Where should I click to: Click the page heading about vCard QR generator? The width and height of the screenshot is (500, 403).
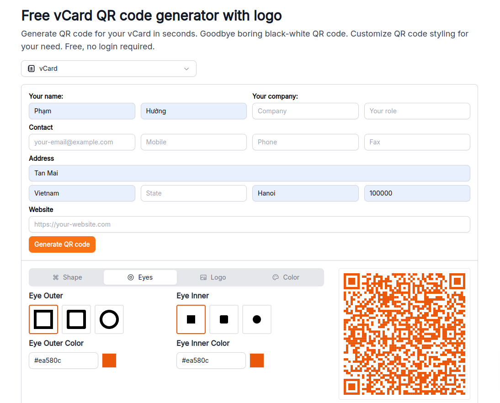(x=151, y=16)
